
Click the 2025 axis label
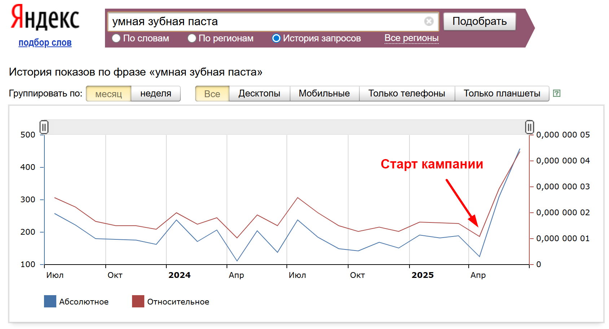pos(422,275)
